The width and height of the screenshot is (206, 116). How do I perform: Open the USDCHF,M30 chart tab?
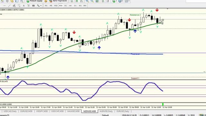pos(57,111)
